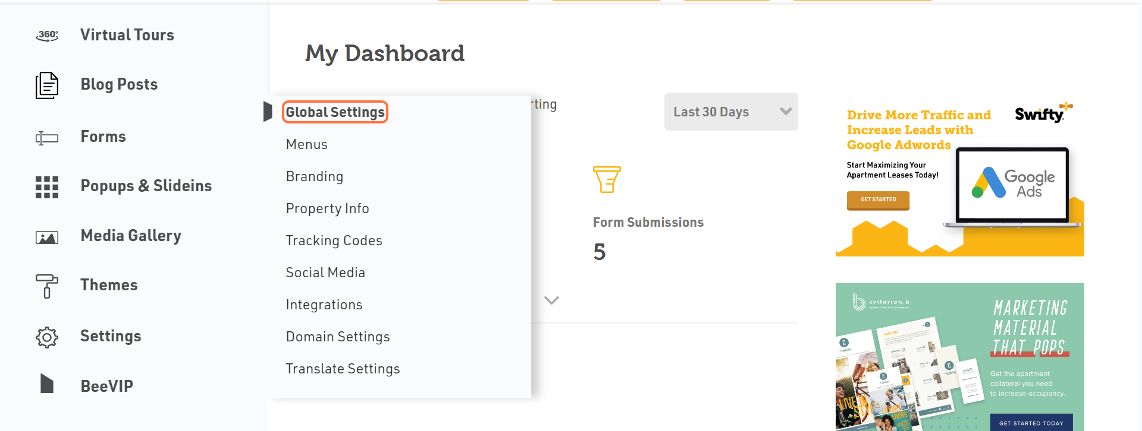The width and height of the screenshot is (1142, 431).
Task: Click the Blog Posts document icon
Action: [47, 85]
